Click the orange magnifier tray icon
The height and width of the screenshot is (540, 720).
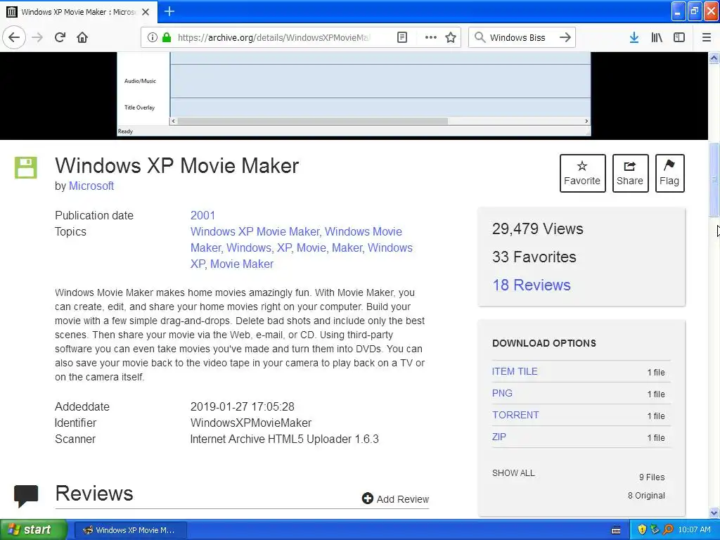click(668, 529)
